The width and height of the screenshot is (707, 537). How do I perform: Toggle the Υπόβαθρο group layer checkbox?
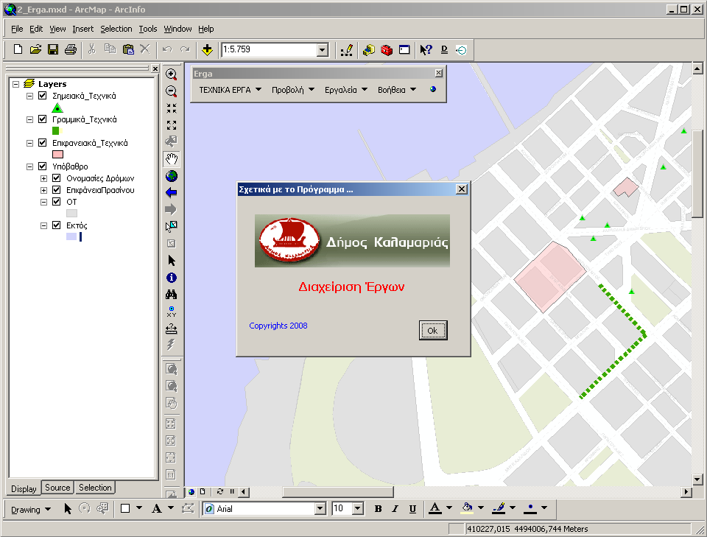coord(43,166)
